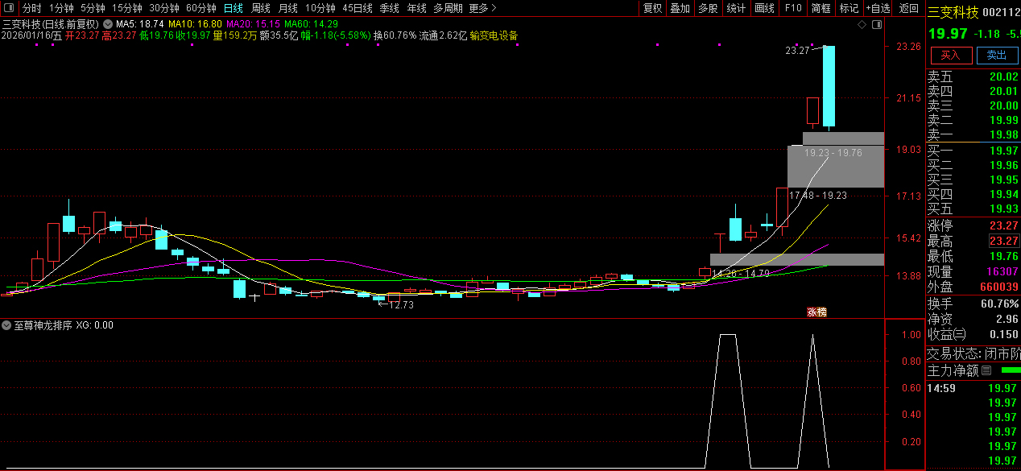Toggle the left sidebar panel icon
The height and width of the screenshot is (471, 1021).
click(x=10, y=8)
